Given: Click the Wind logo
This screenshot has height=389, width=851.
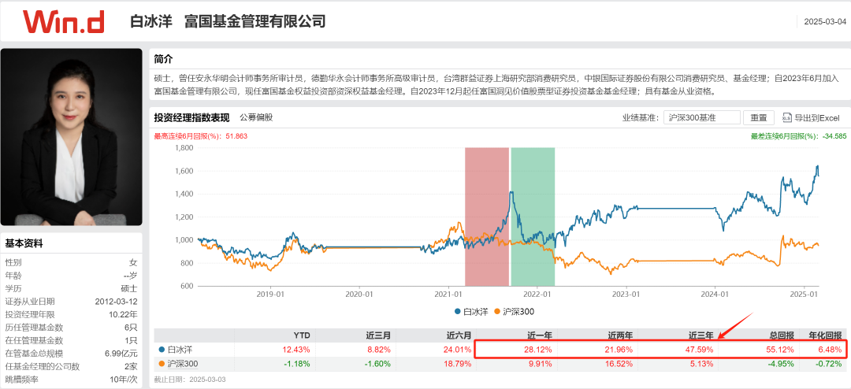Looking at the screenshot, I should [64, 21].
